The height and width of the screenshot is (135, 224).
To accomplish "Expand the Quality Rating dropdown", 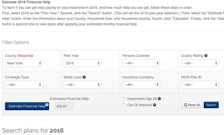I will (x=200, y=63).
